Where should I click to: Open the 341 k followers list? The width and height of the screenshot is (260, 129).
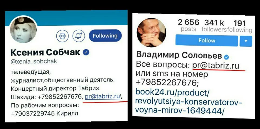pyautogui.click(x=214, y=26)
